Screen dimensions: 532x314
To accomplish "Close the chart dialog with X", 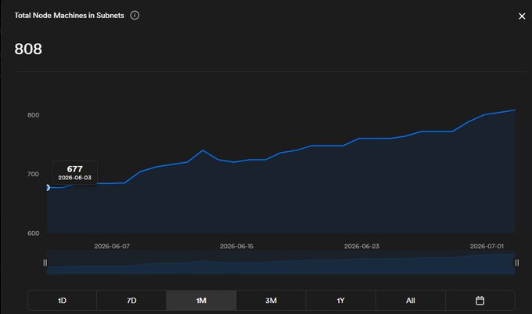I will [x=522, y=16].
